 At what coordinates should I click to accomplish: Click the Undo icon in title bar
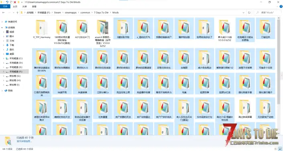click(x=7, y=2)
